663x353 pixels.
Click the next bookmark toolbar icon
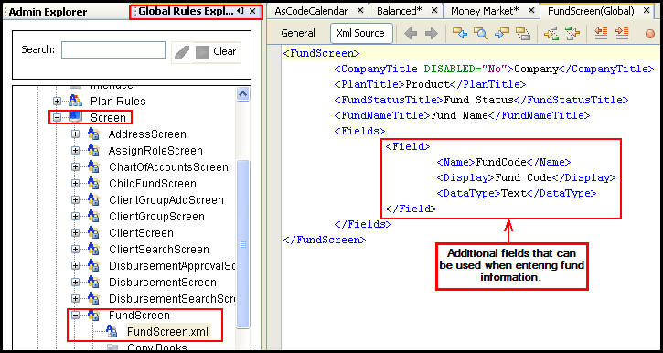[x=572, y=34]
